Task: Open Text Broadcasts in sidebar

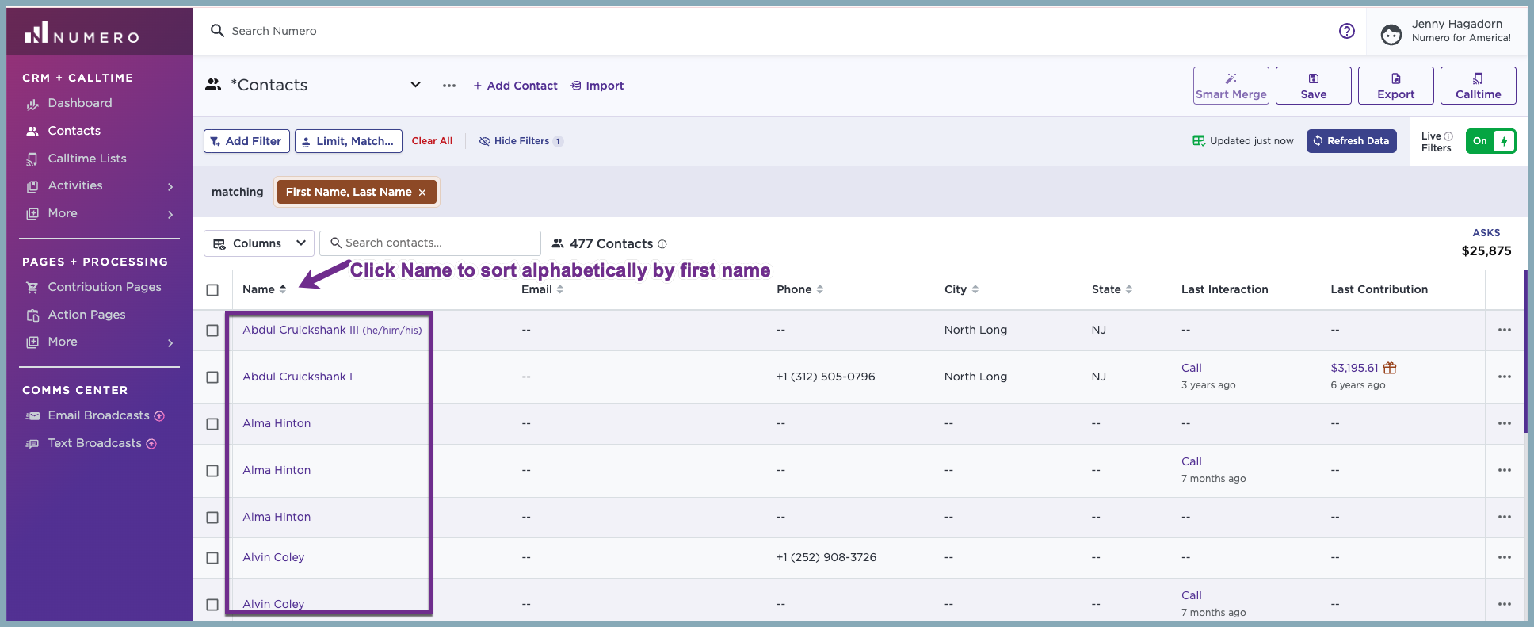Action: (95, 443)
